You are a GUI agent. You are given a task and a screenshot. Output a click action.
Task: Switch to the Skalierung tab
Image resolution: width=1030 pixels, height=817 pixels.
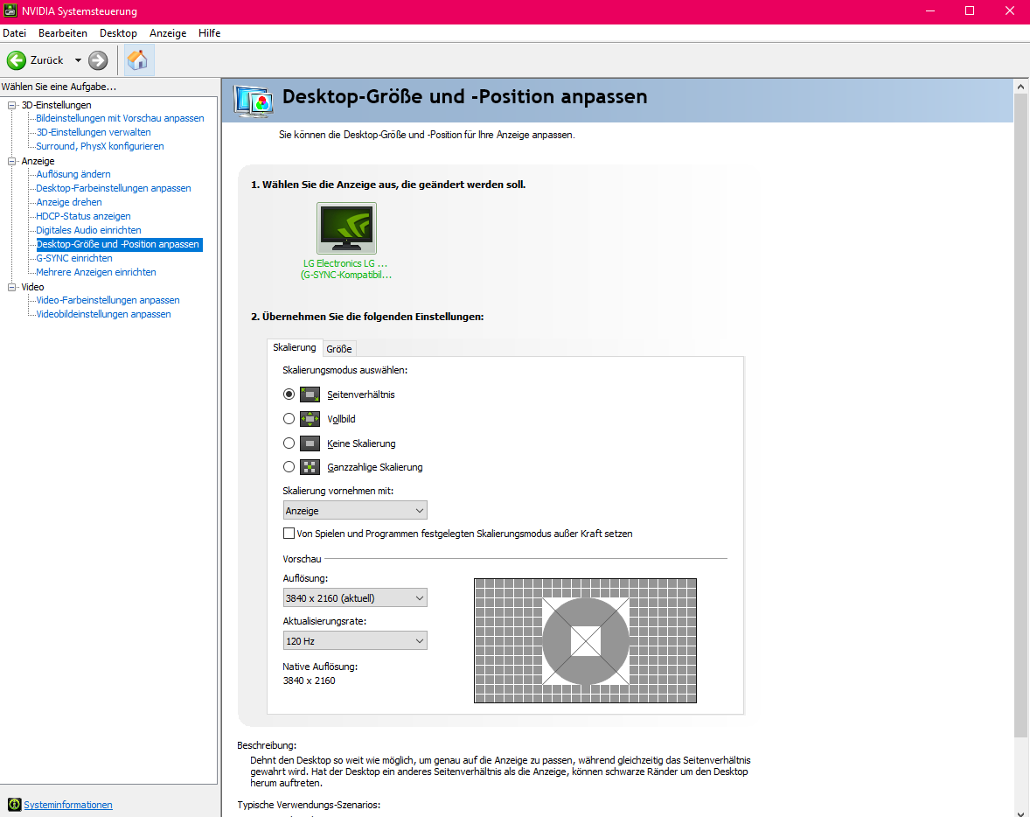tap(295, 347)
